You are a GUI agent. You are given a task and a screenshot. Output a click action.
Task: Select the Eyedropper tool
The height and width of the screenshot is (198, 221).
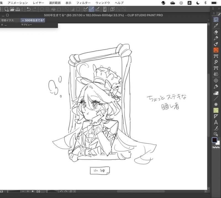tap(216, 25)
